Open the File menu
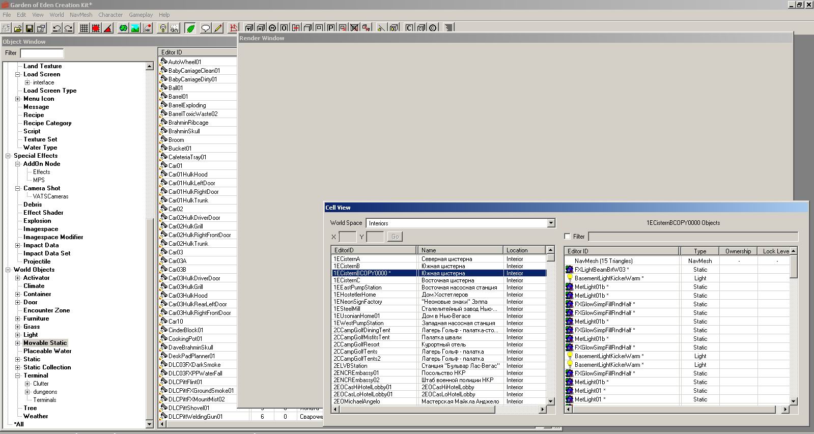This screenshot has width=814, height=434. 7,15
